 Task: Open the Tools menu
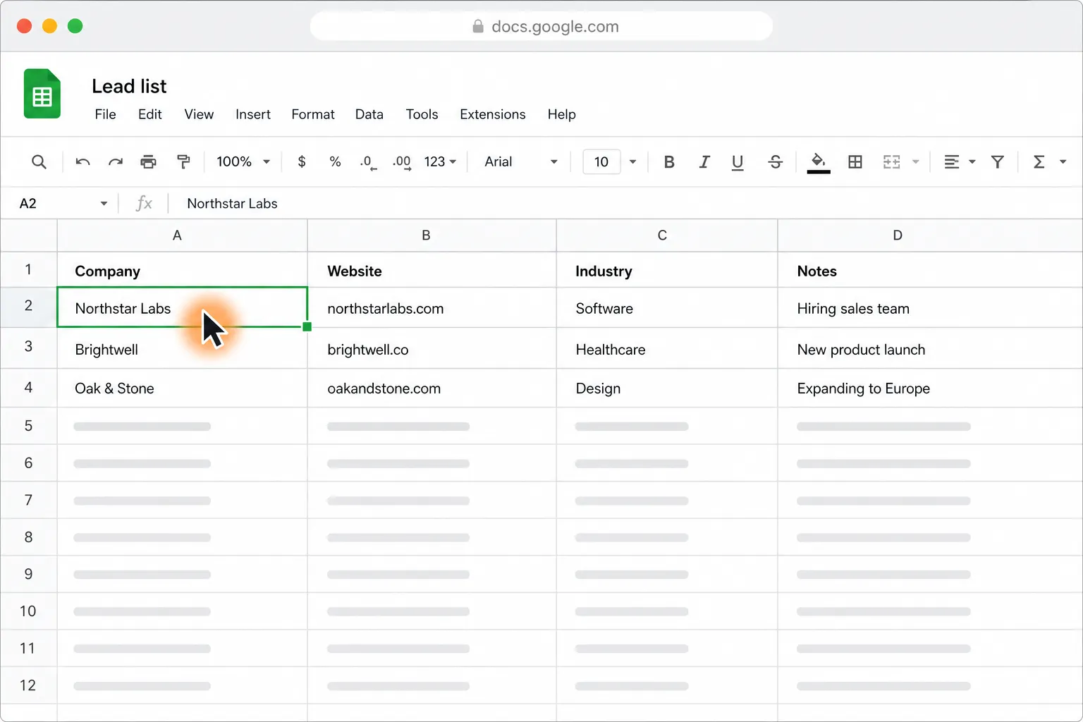tap(422, 114)
